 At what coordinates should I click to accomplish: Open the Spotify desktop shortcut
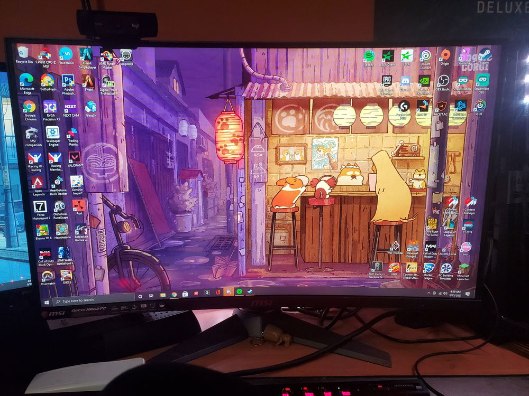pyautogui.click(x=369, y=56)
